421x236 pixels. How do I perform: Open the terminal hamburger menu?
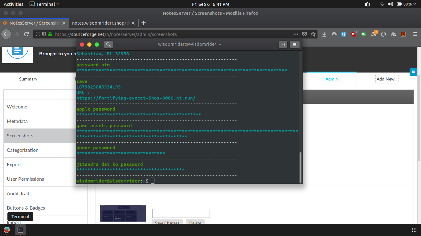tap(294, 45)
